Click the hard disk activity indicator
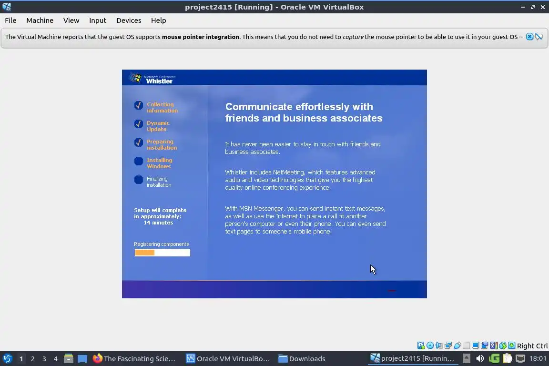 (x=421, y=346)
